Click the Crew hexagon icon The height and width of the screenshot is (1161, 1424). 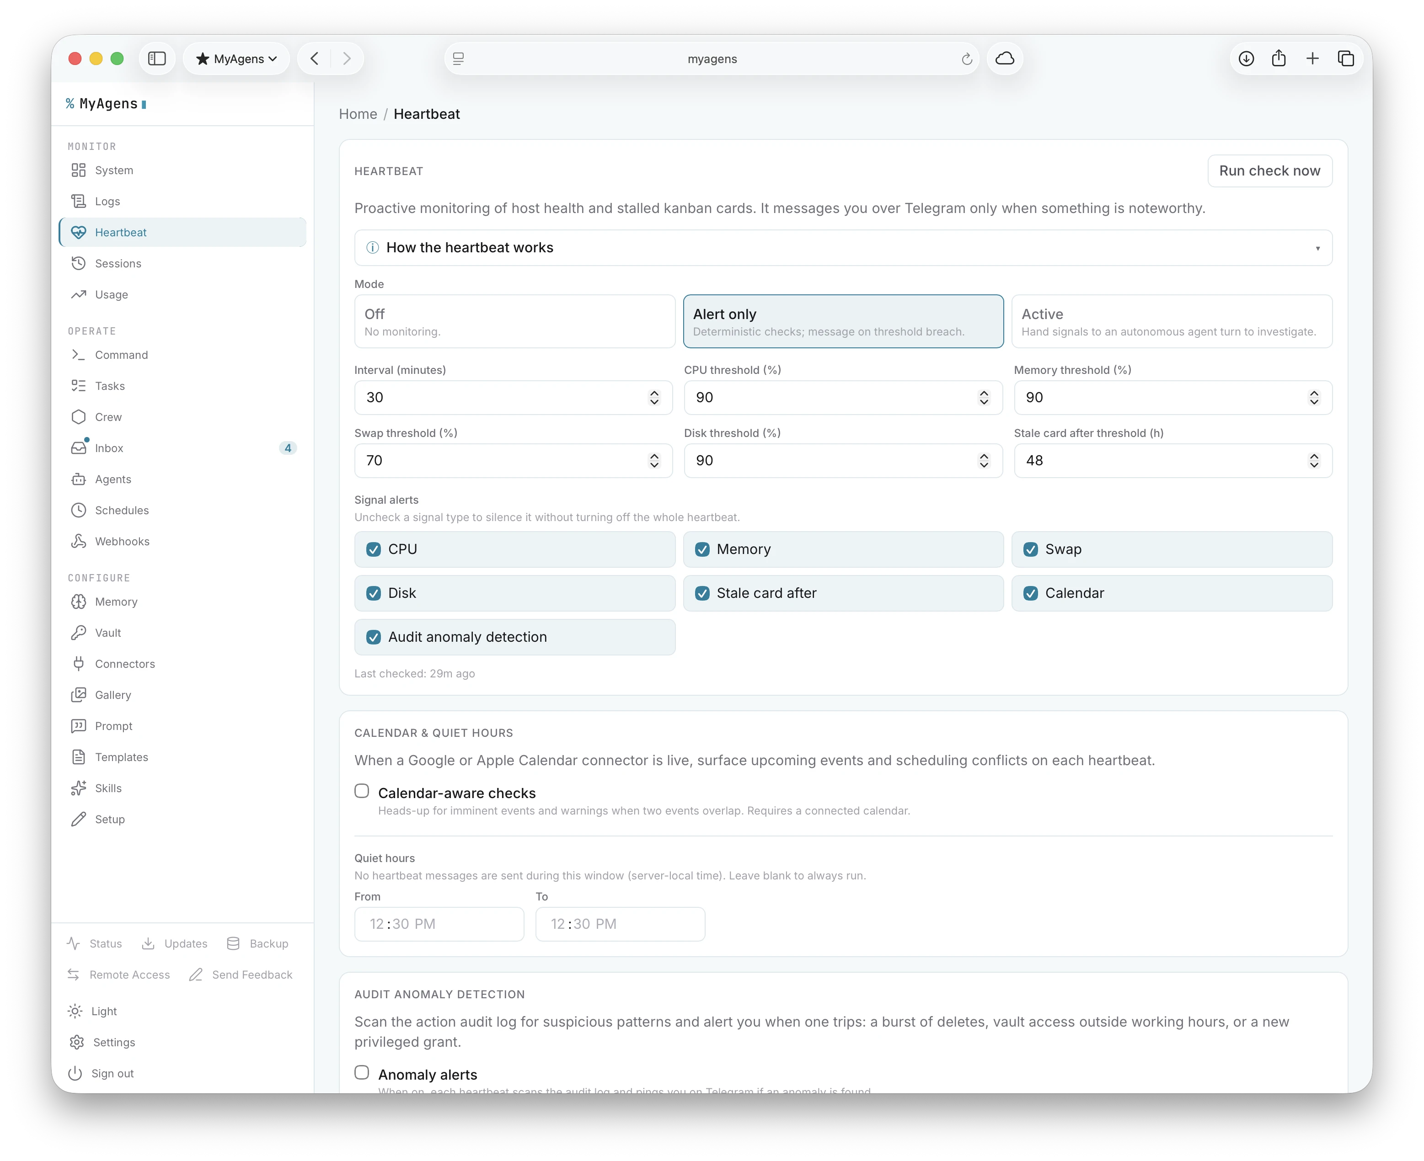pos(78,417)
